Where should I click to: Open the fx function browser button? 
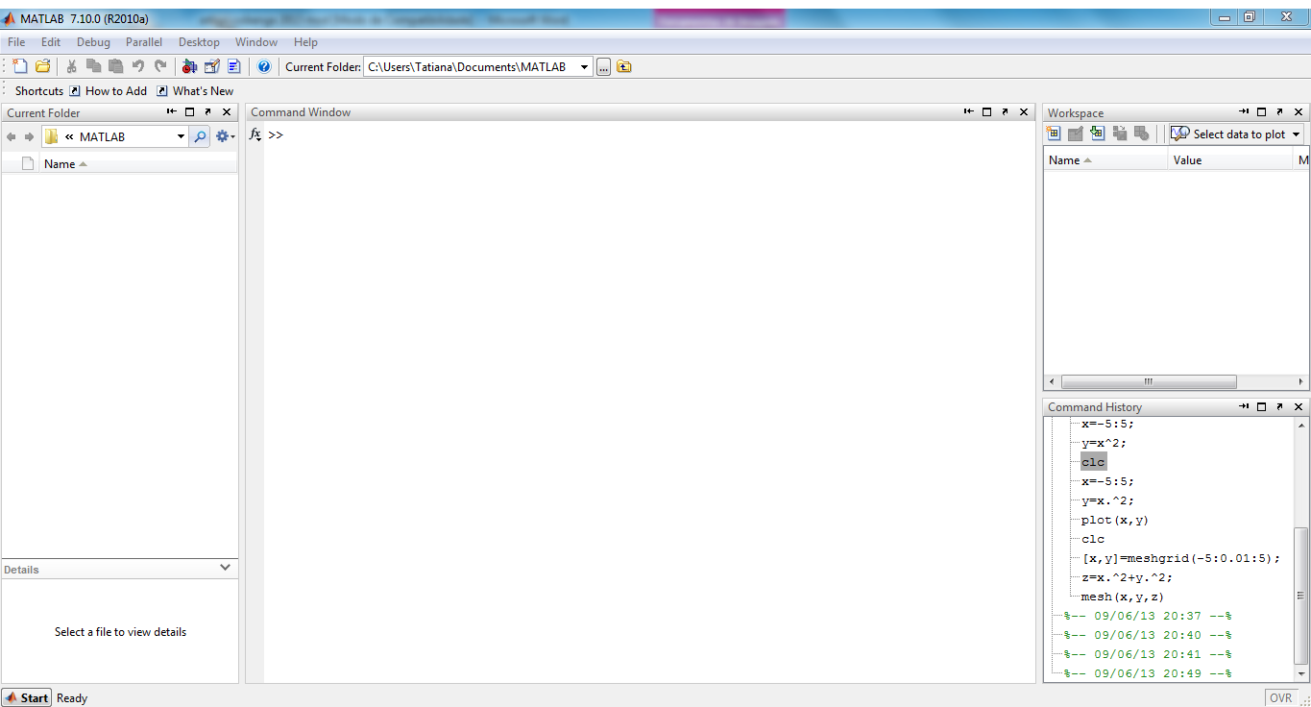(x=255, y=135)
